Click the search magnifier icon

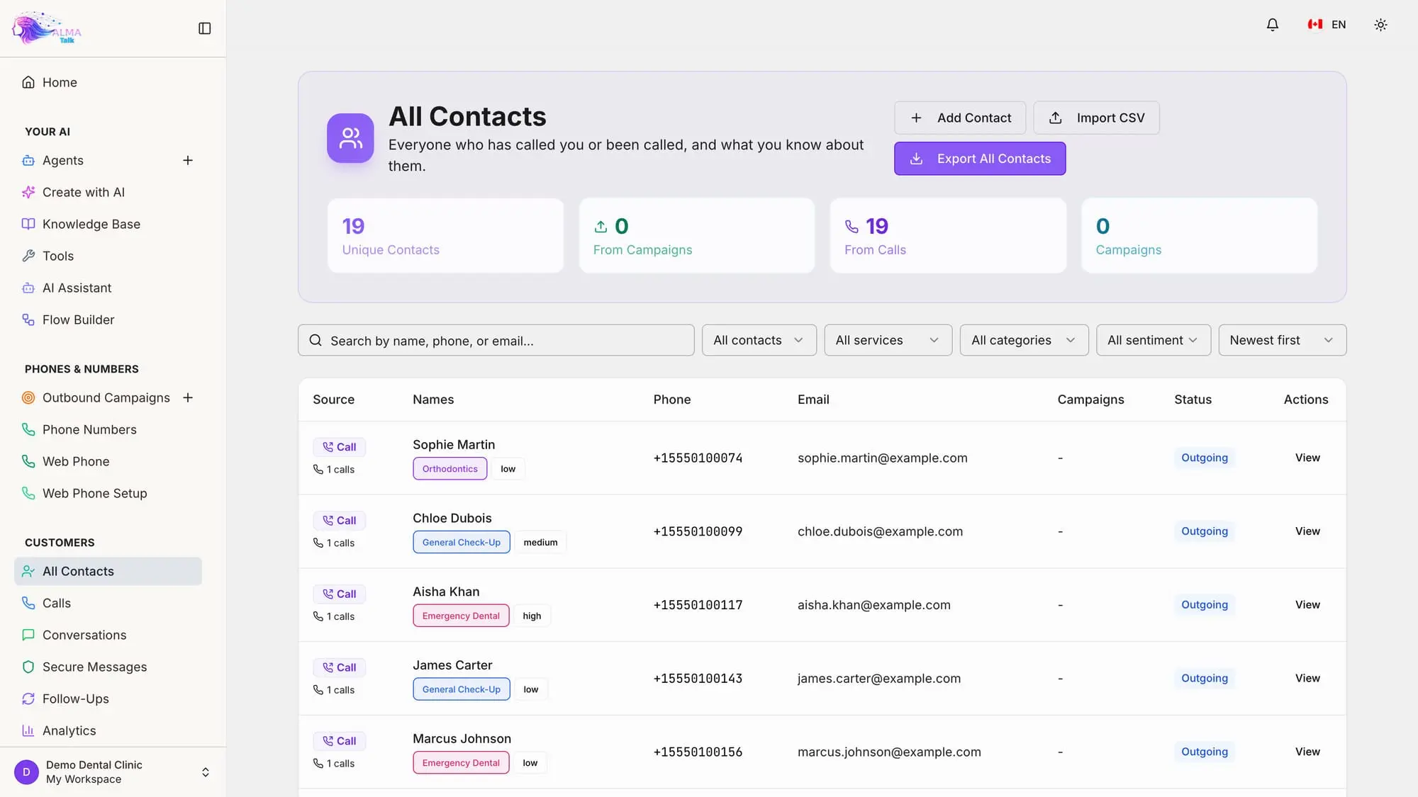(x=316, y=341)
